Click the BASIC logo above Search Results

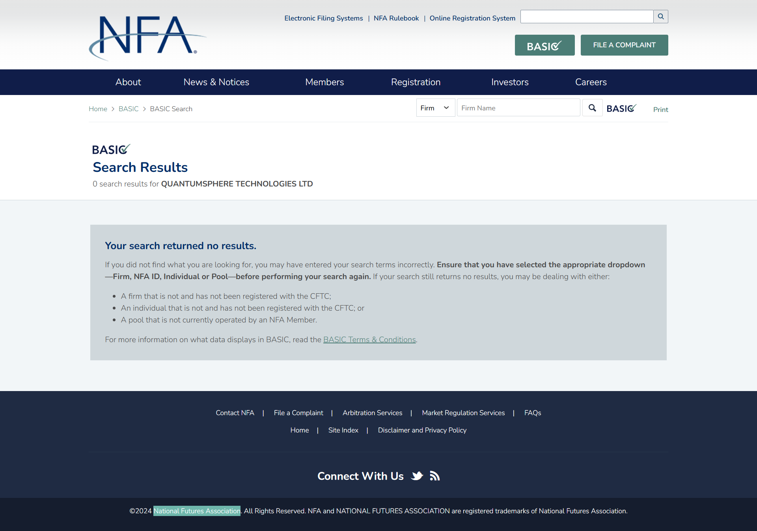click(111, 149)
